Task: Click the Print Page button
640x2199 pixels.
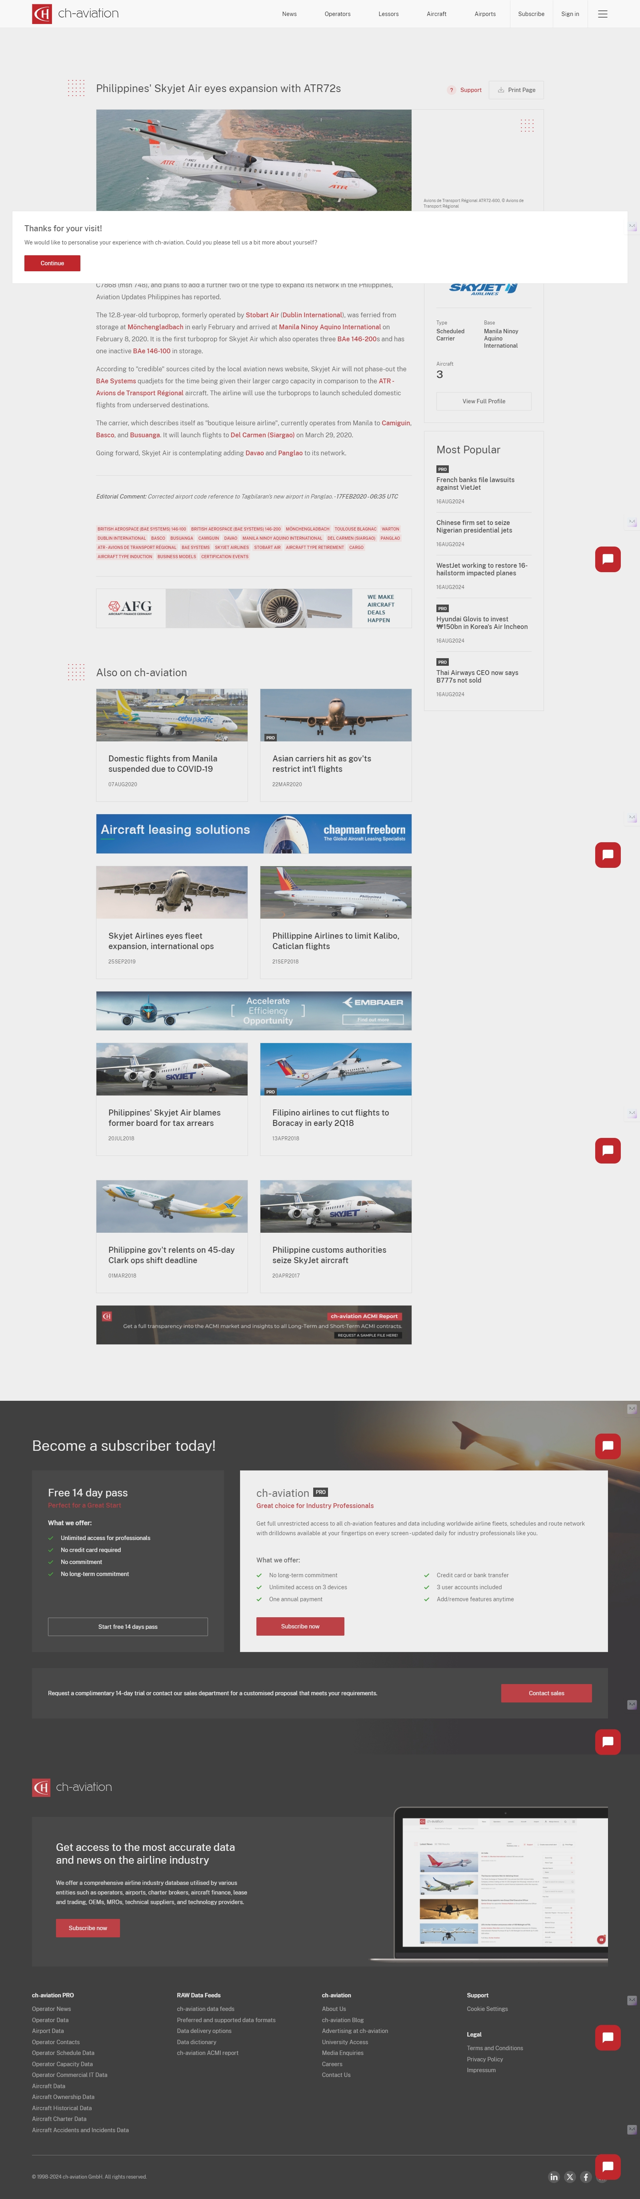Action: click(x=516, y=90)
